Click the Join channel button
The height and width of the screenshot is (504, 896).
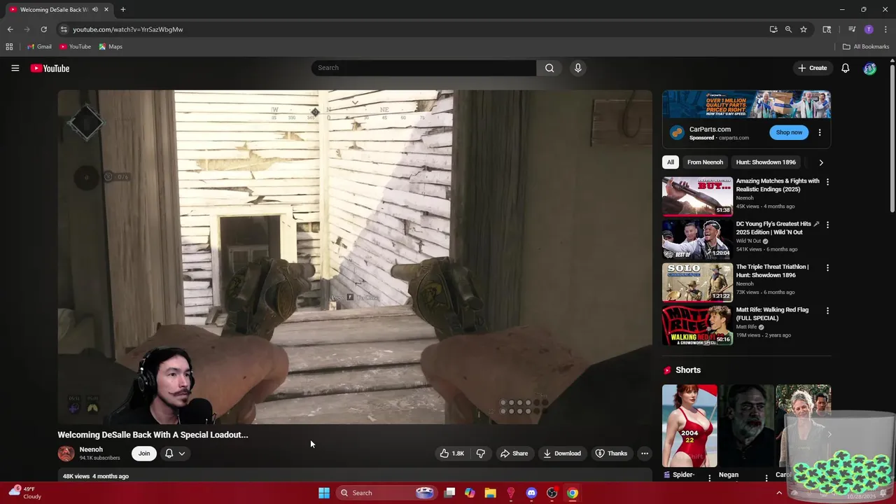click(x=143, y=454)
